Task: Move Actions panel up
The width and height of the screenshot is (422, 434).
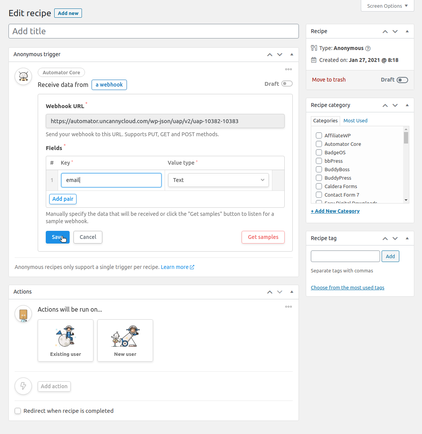Action: (270, 292)
